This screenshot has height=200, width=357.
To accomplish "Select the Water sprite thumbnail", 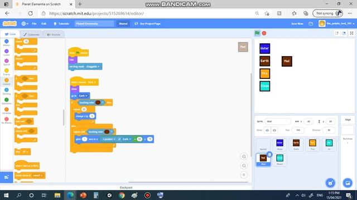I will coord(279,144).
